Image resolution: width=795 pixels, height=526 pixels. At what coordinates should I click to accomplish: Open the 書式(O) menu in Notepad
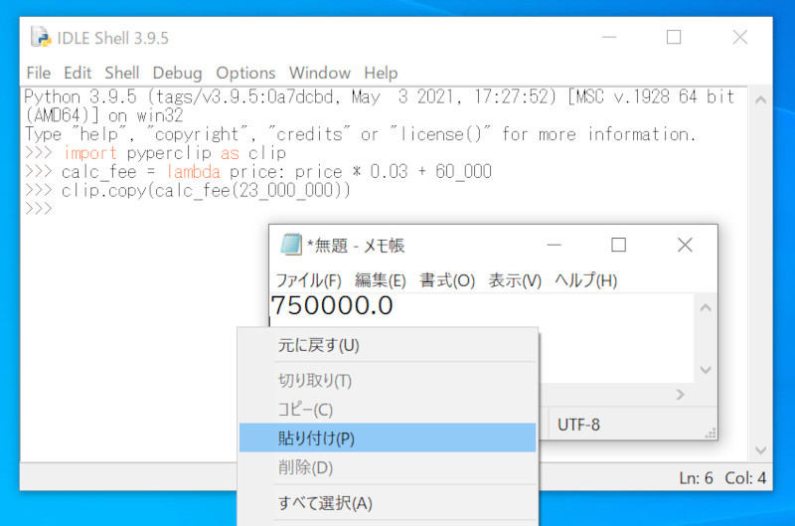[447, 280]
